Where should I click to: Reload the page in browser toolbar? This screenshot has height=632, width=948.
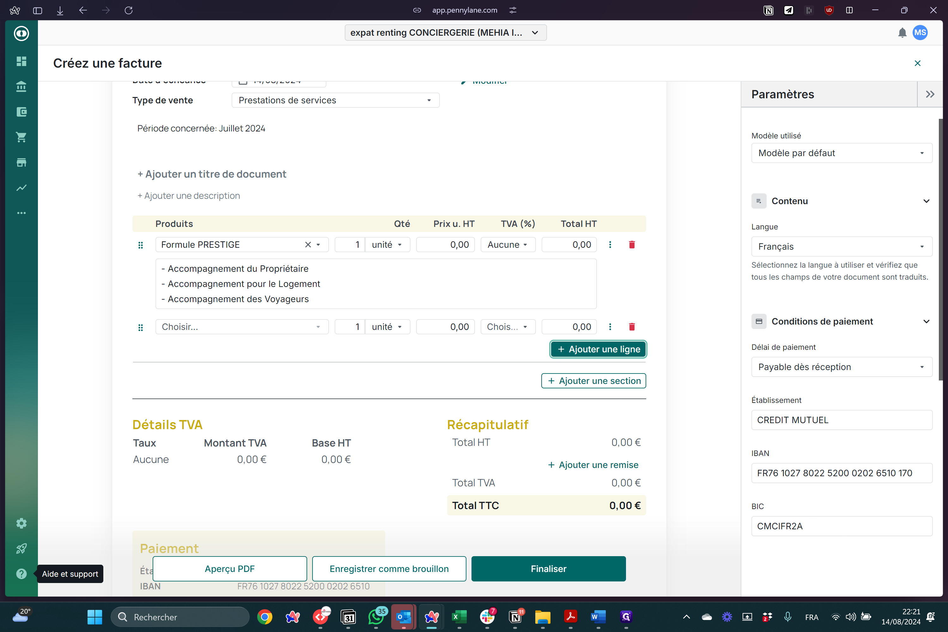tap(129, 10)
